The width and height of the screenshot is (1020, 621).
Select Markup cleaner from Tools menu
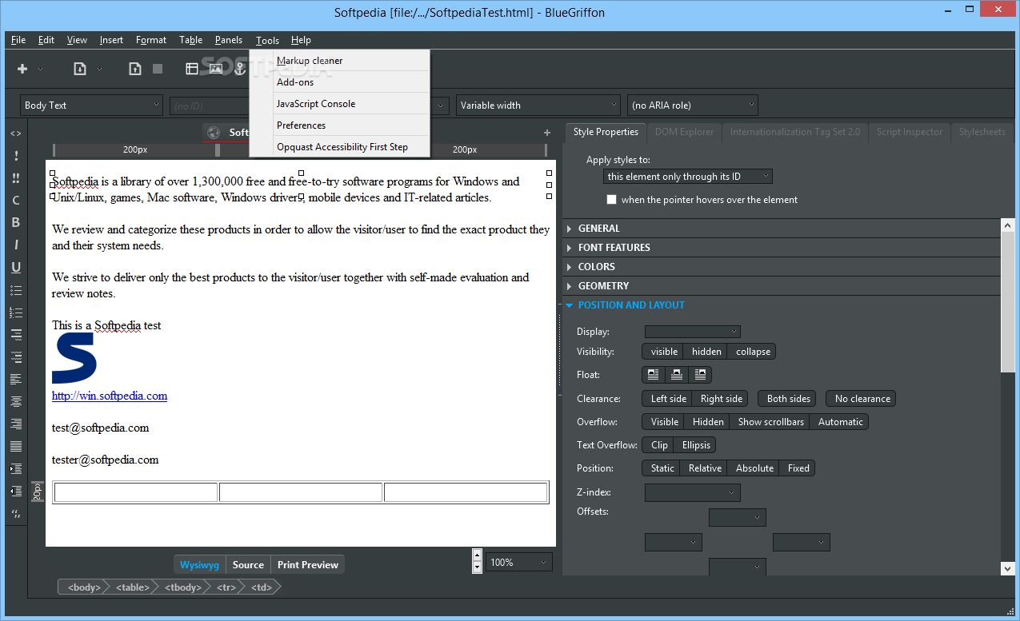340,61
